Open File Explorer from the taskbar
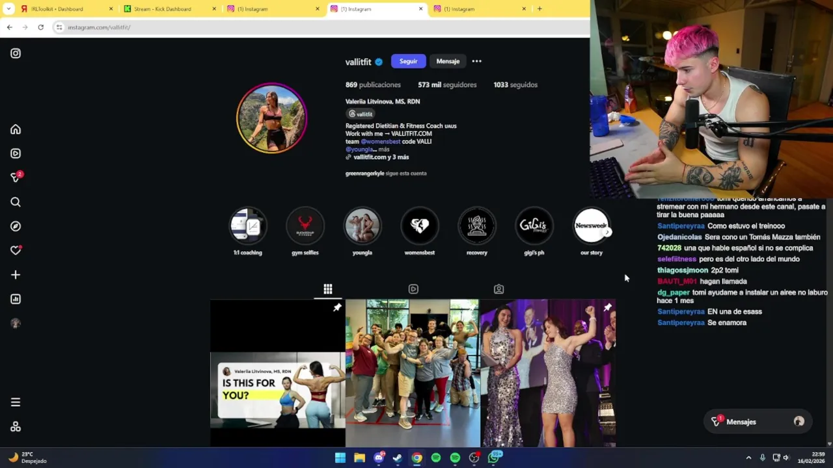The image size is (833, 468). coord(359,458)
